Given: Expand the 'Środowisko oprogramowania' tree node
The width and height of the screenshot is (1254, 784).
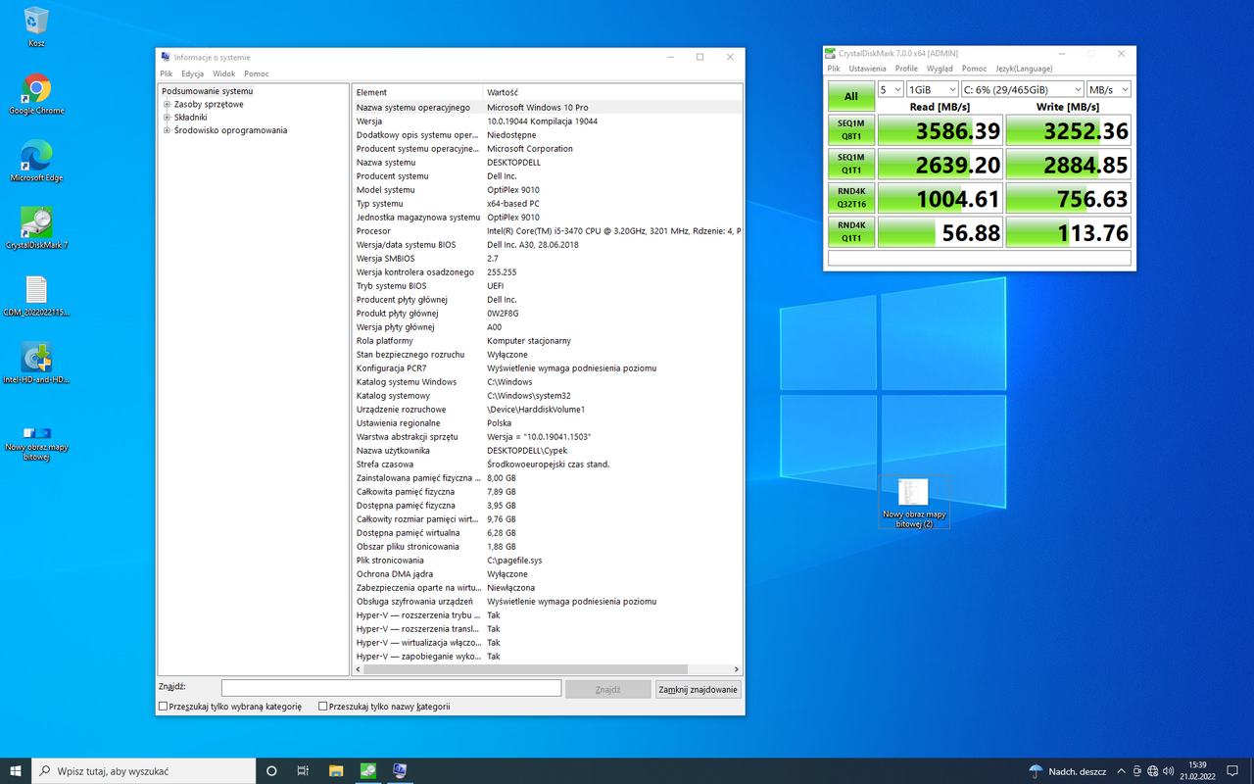Looking at the screenshot, I should click(x=167, y=130).
